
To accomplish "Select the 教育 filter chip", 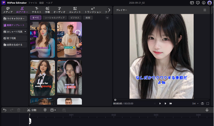I will (88, 18).
